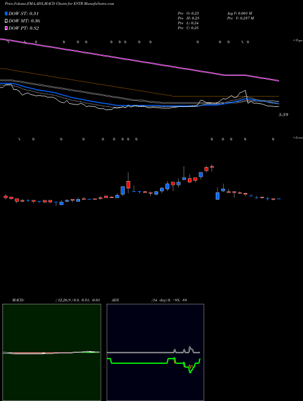Open the dark blue ADX indicator chart
Viewport: 303px width, 401px height.
(155, 352)
